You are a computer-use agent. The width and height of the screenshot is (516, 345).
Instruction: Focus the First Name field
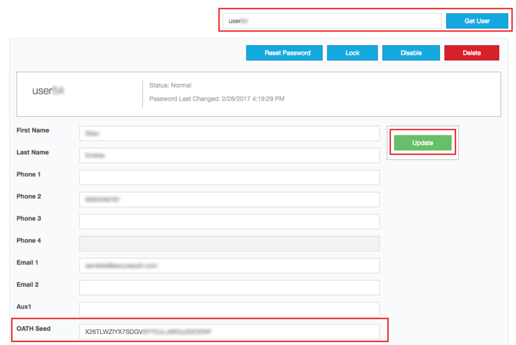[229, 134]
